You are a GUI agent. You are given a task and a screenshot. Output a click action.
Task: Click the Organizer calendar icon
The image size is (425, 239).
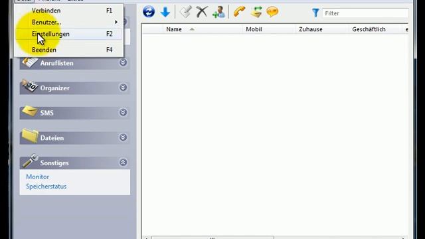pos(30,86)
